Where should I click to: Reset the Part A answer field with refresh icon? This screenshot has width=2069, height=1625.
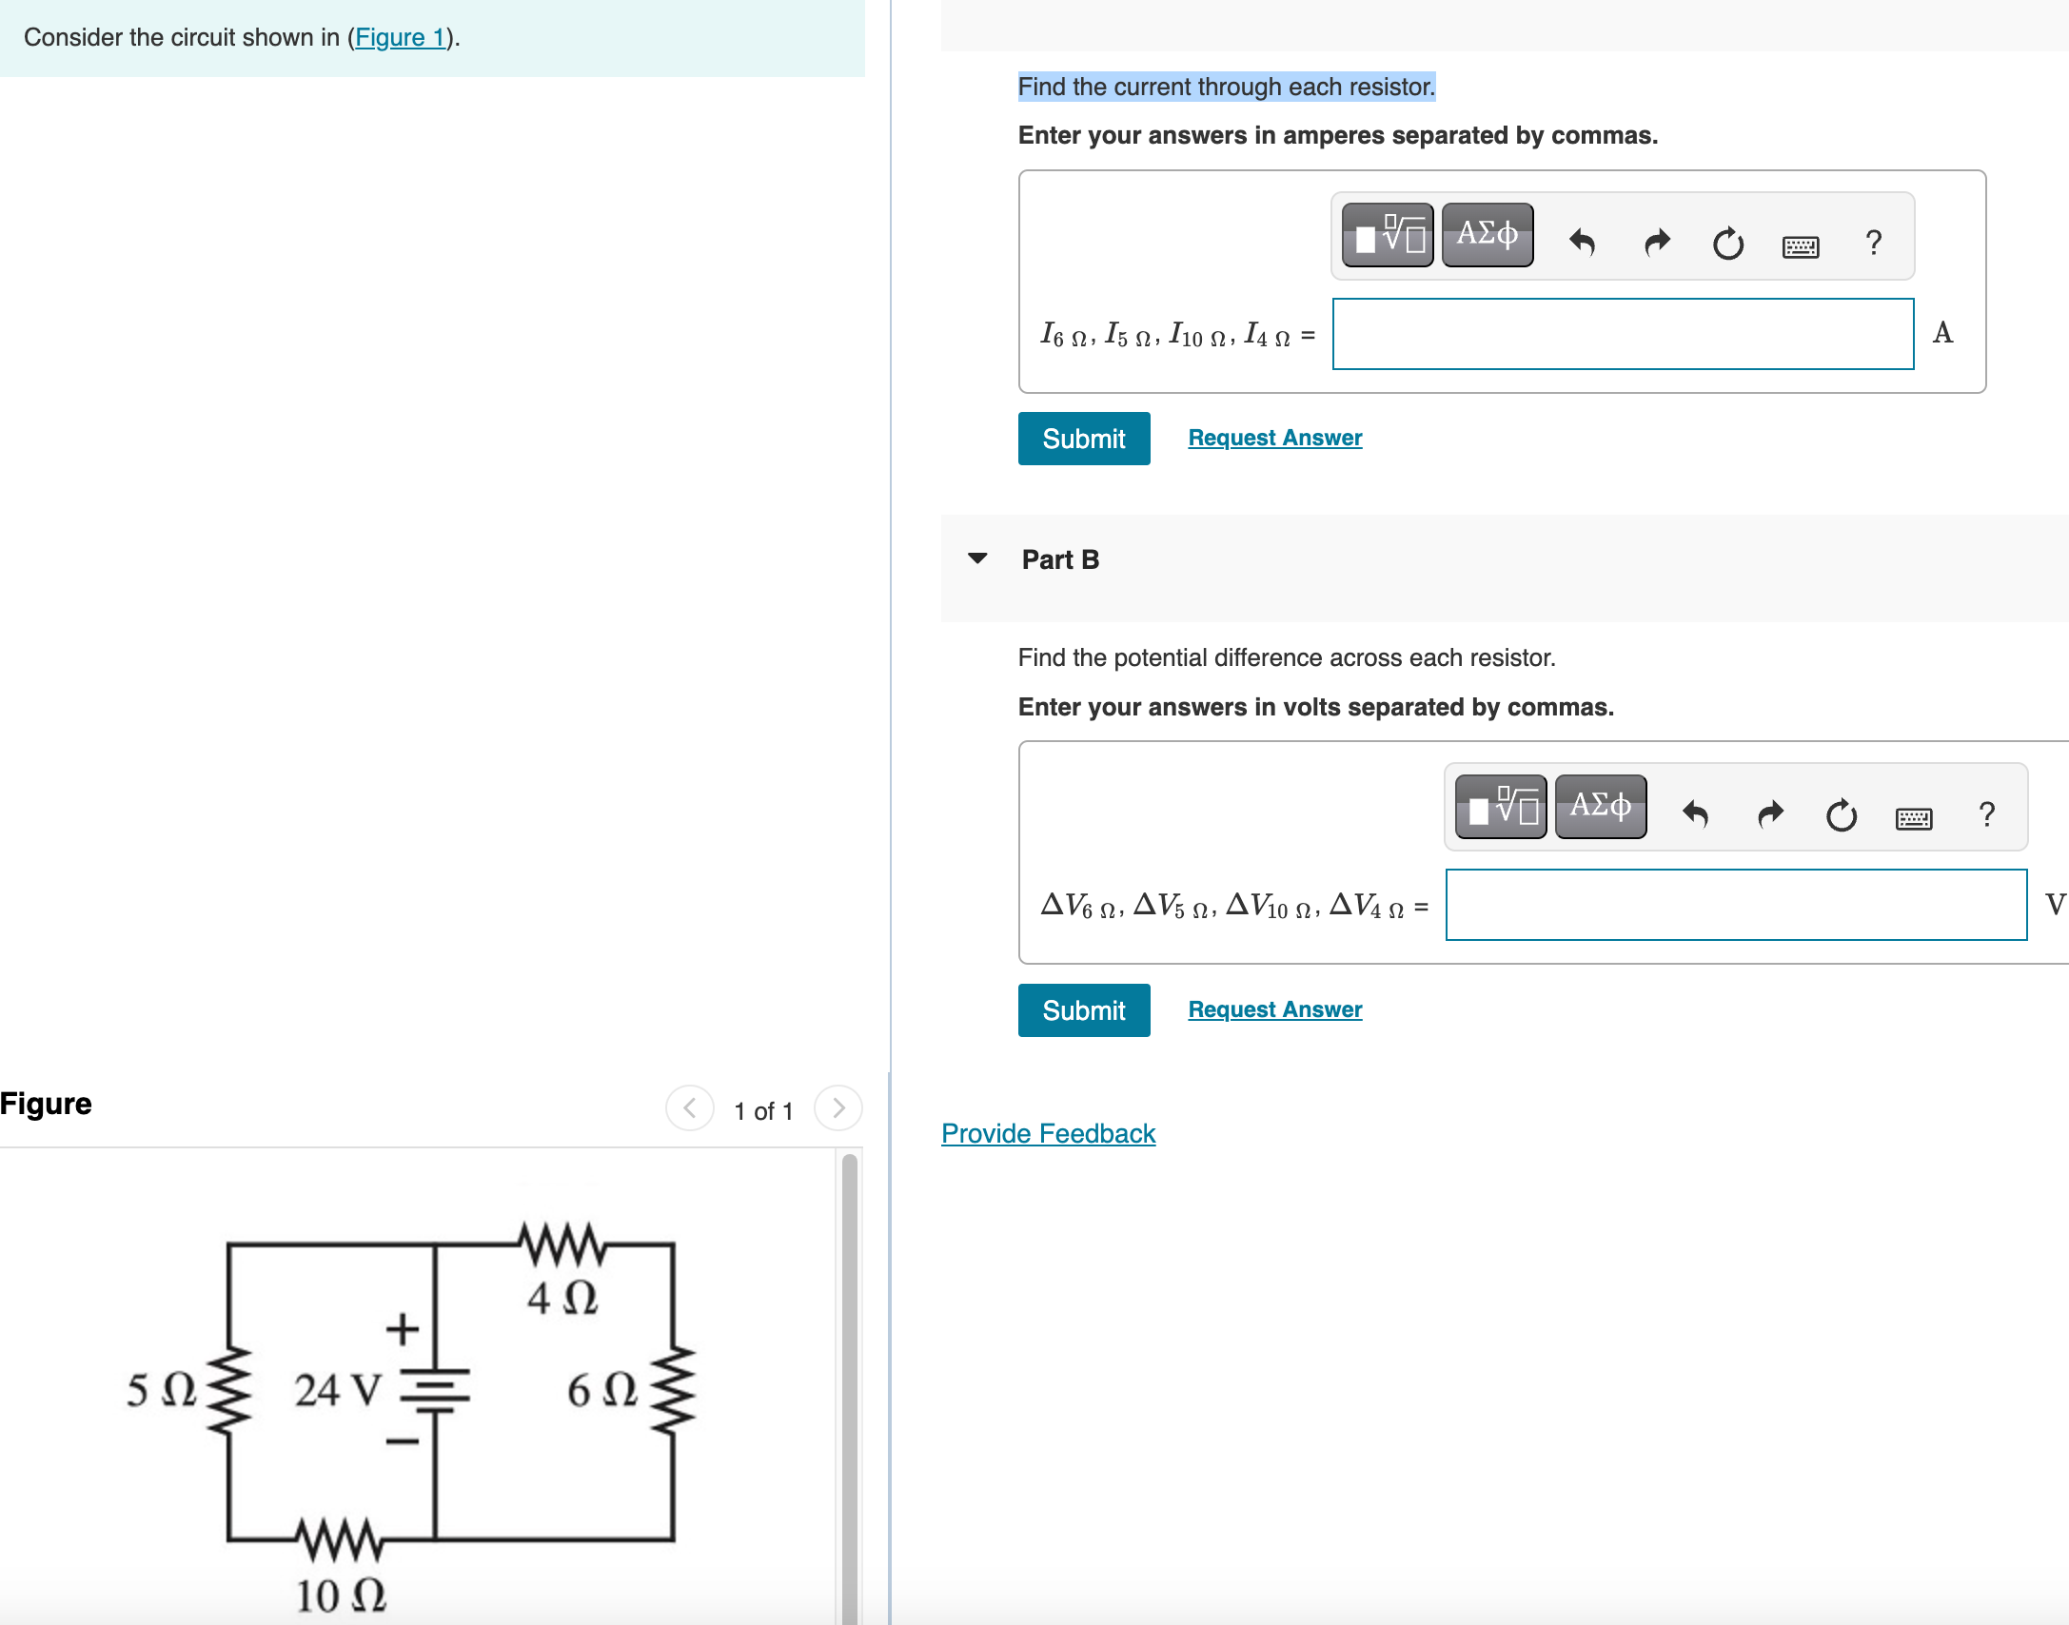1728,245
